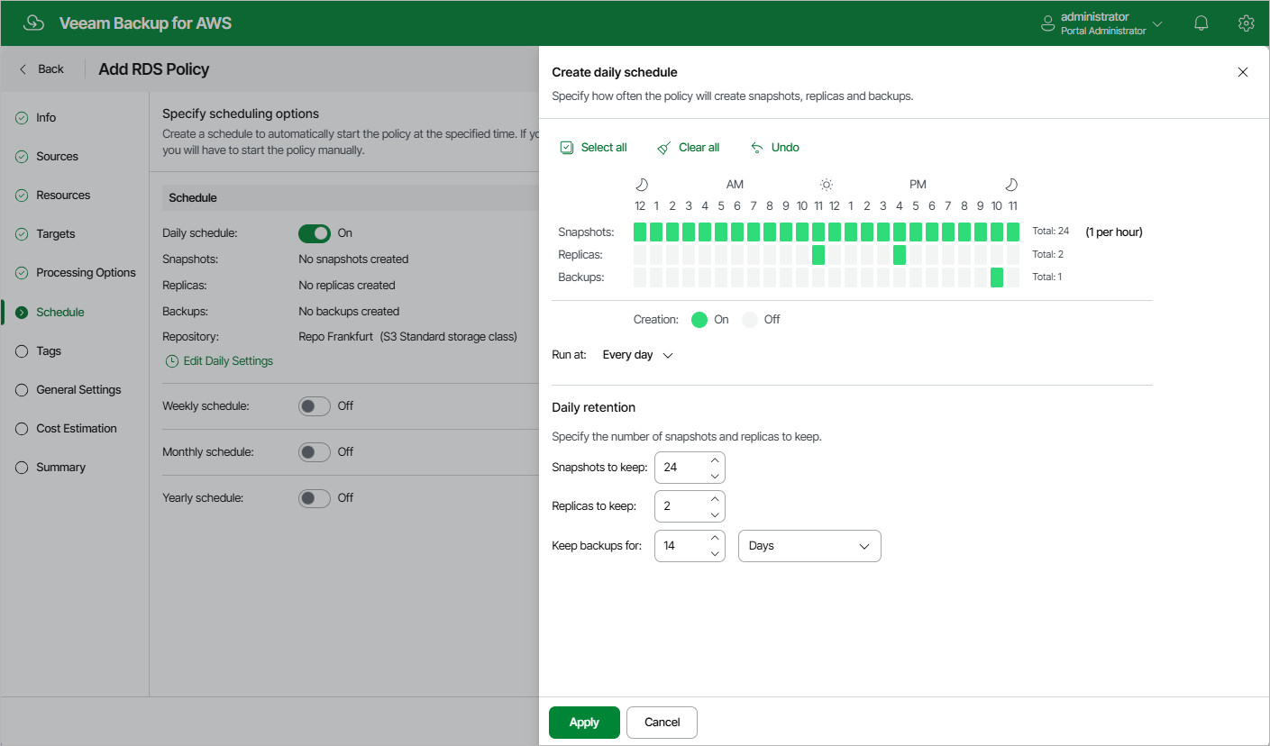Click the Targets step checkmark icon
Viewport: 1270px width, 746px height.
[22, 234]
